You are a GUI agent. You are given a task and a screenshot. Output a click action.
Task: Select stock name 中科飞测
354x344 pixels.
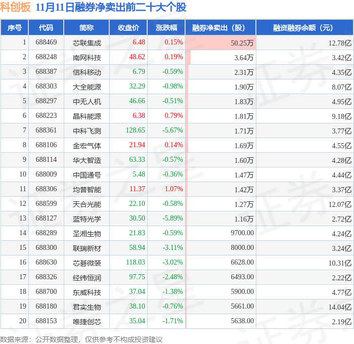click(86, 131)
